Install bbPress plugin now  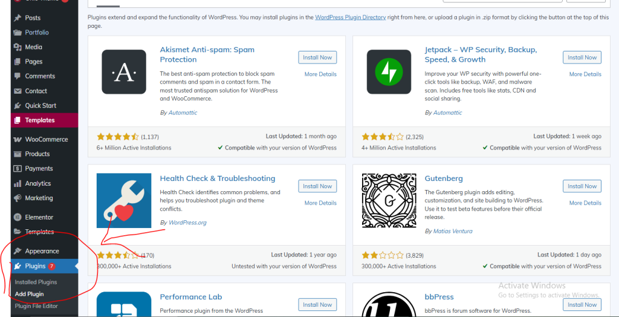[582, 305]
